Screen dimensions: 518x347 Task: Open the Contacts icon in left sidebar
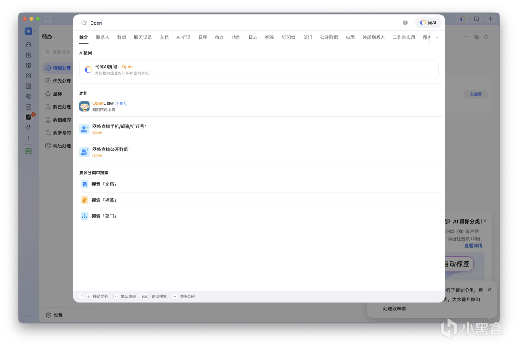tap(28, 86)
